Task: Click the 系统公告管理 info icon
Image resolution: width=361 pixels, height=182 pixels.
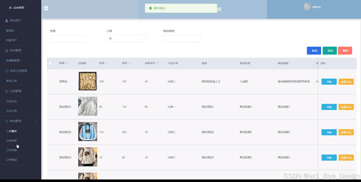Action: [x=6, y=71]
